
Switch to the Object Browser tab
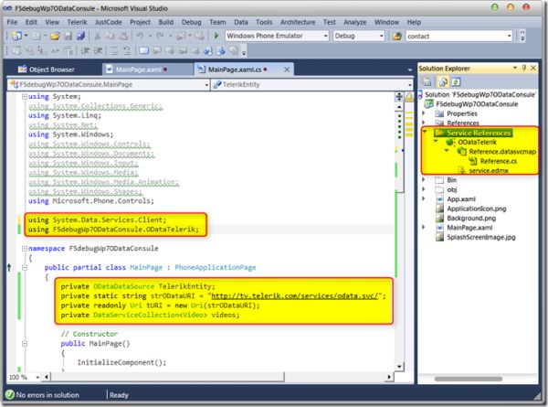pyautogui.click(x=50, y=70)
